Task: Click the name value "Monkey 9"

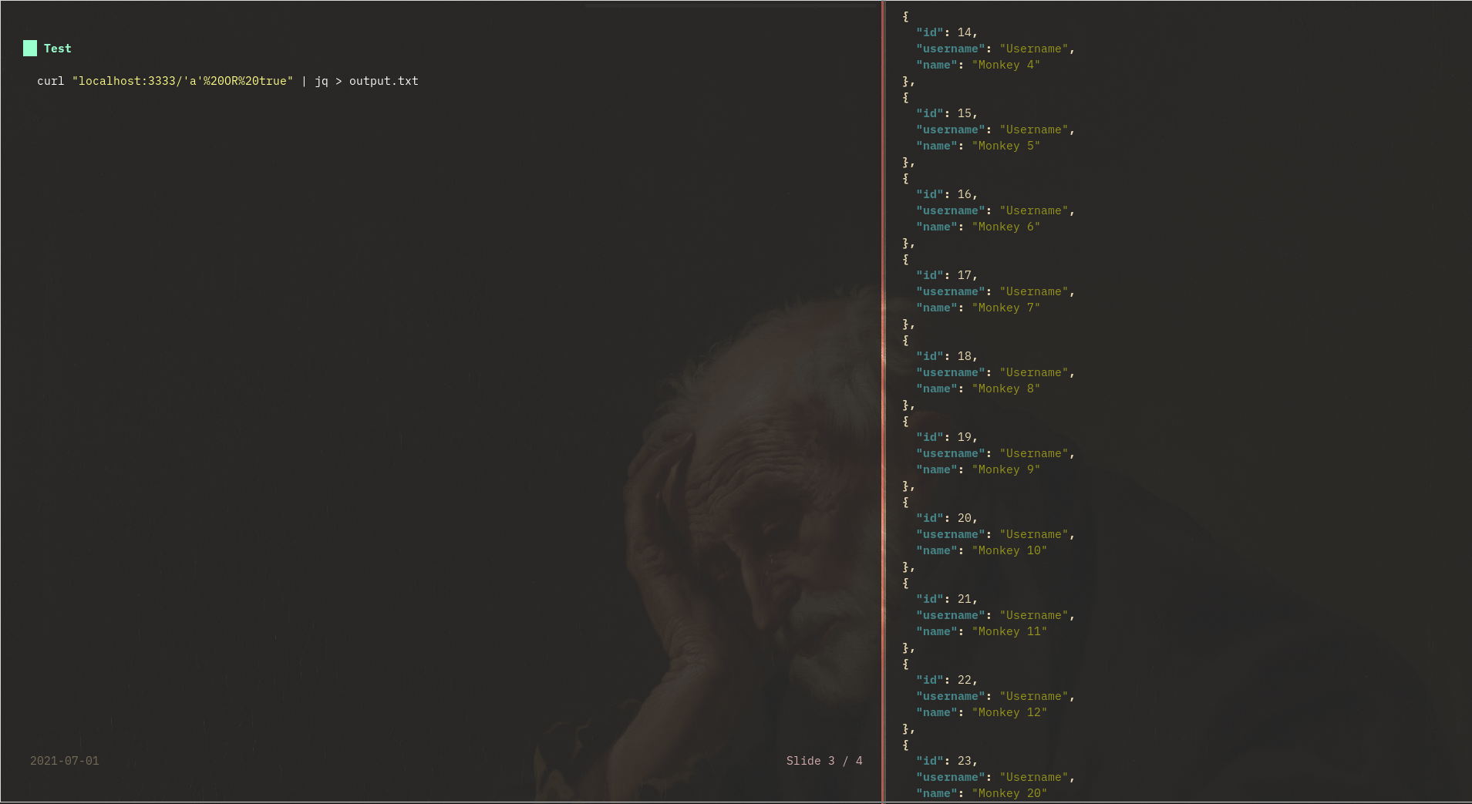Action: click(x=1005, y=469)
